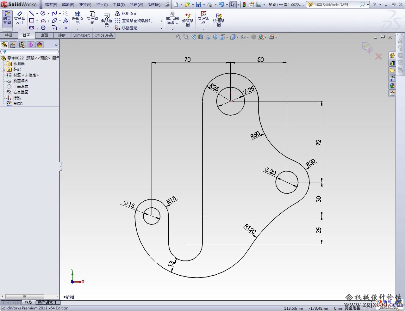
Task: Select the Ellipse sketch tool
Action: click(54, 21)
